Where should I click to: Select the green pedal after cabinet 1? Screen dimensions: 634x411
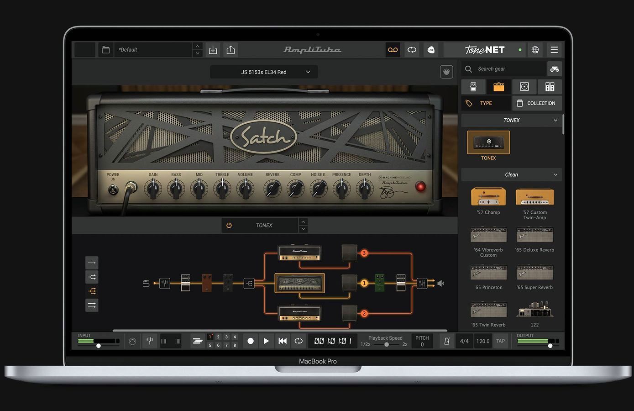380,283
